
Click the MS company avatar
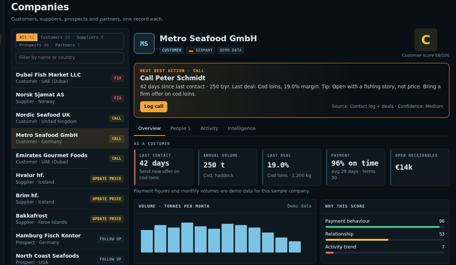point(144,43)
